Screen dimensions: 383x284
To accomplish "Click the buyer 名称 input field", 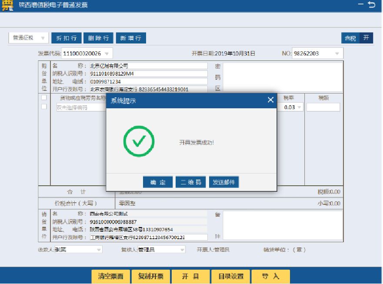I will pos(149,66).
